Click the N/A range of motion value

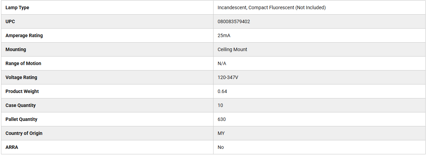222,63
